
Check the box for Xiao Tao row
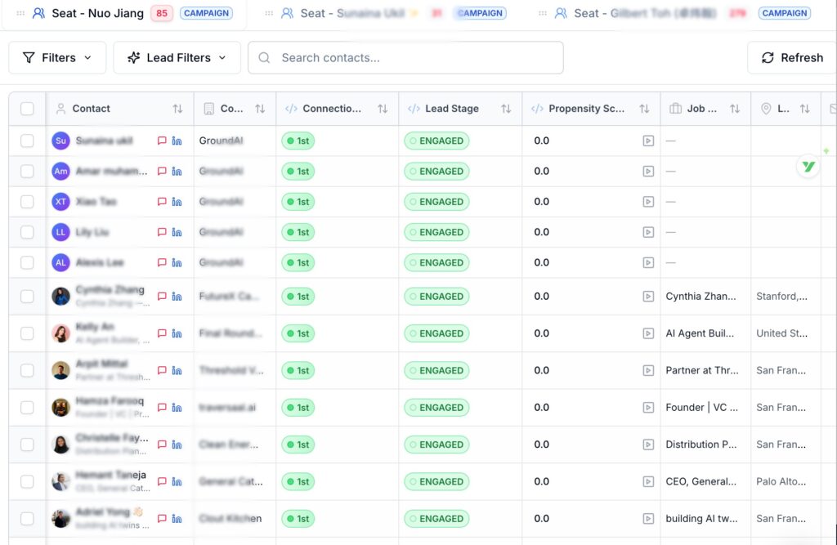(27, 202)
